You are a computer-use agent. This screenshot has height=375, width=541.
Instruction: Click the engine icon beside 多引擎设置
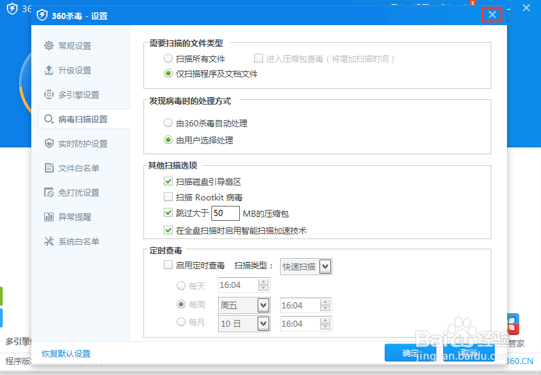click(x=49, y=94)
